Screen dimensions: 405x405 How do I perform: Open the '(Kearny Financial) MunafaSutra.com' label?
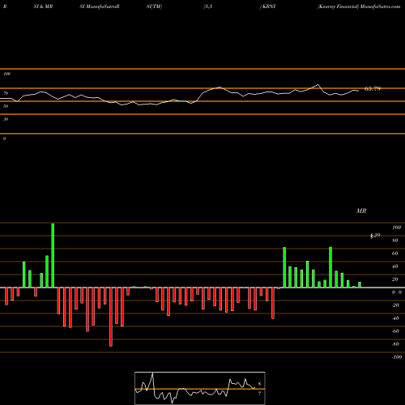[359, 6]
